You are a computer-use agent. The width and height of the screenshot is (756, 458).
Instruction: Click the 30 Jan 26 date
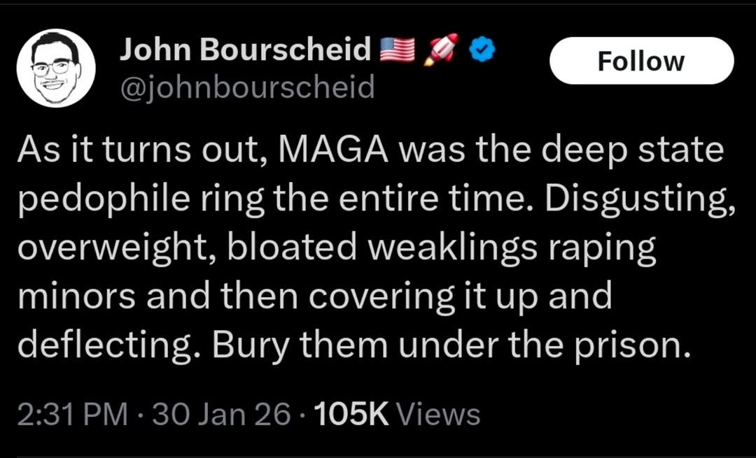point(221,415)
